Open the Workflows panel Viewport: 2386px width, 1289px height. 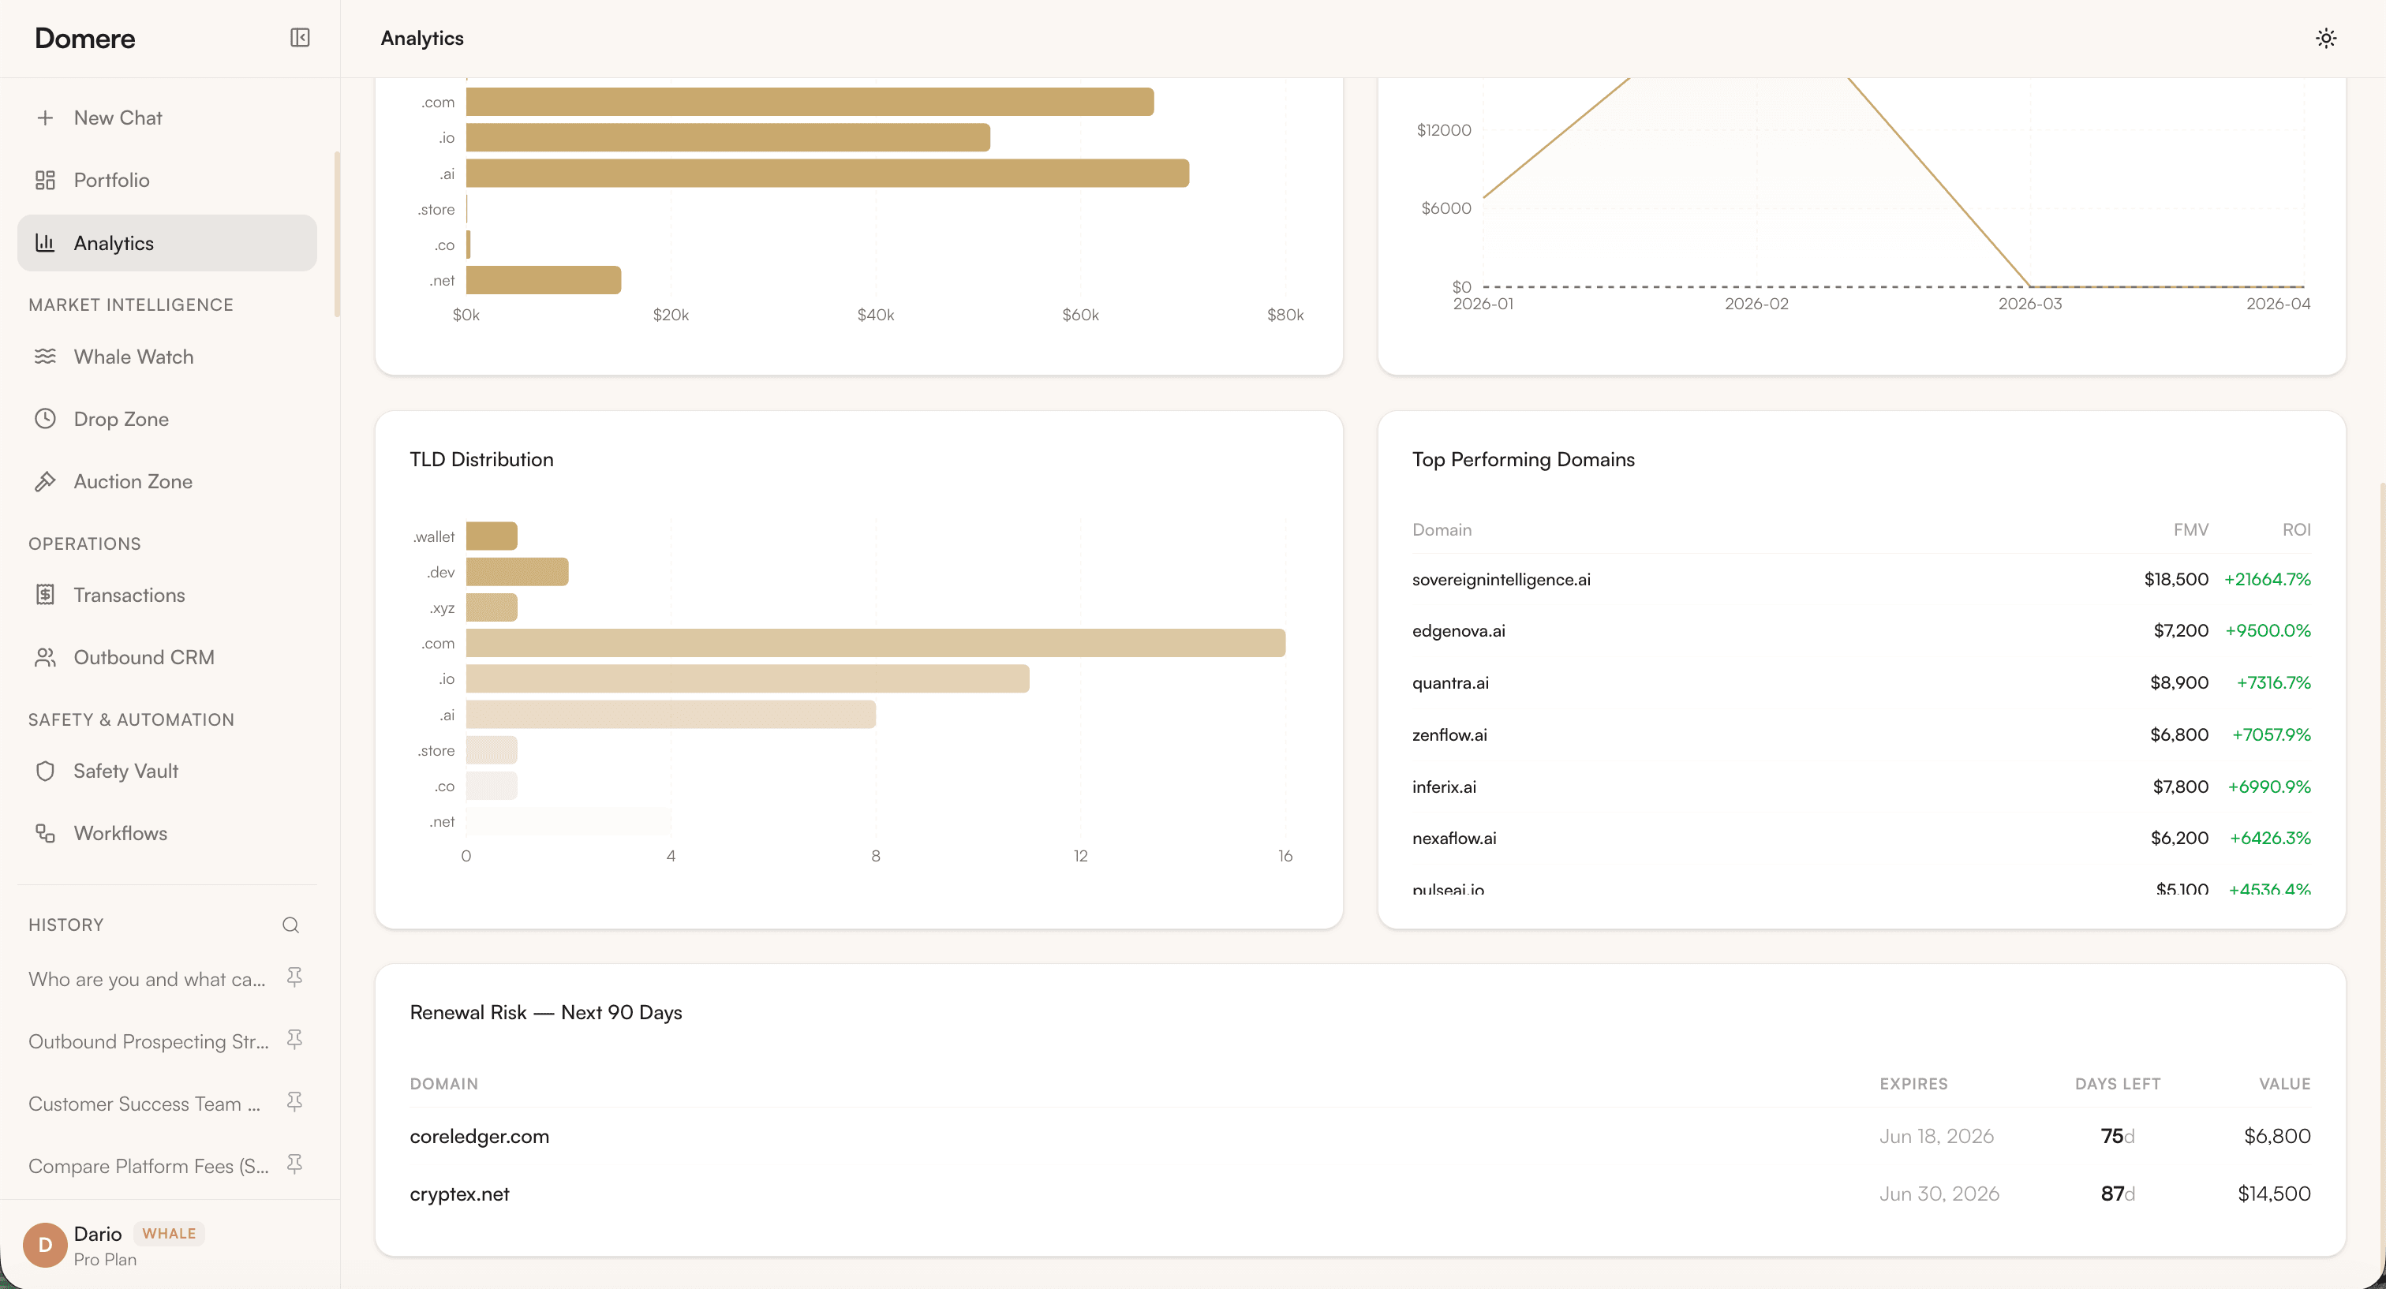click(x=121, y=832)
